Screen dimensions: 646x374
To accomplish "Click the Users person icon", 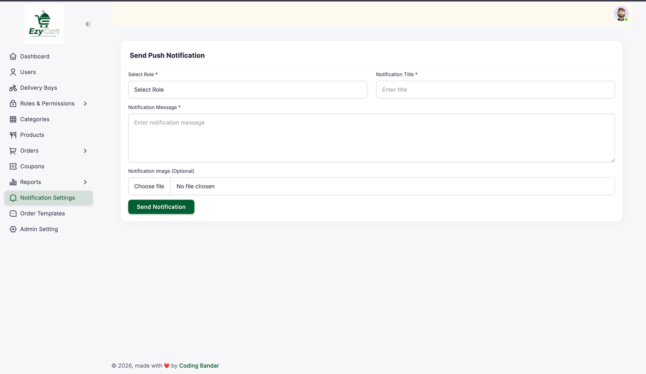I will (x=13, y=72).
